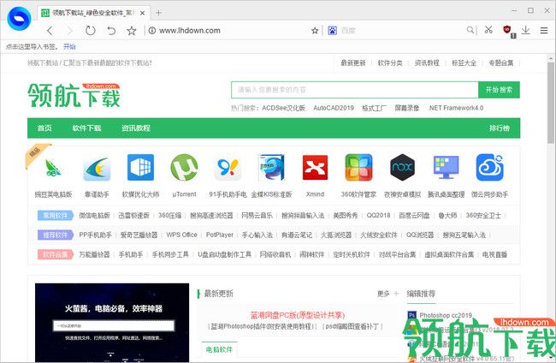
Task: Click the site info icon before URL
Action: (152, 31)
